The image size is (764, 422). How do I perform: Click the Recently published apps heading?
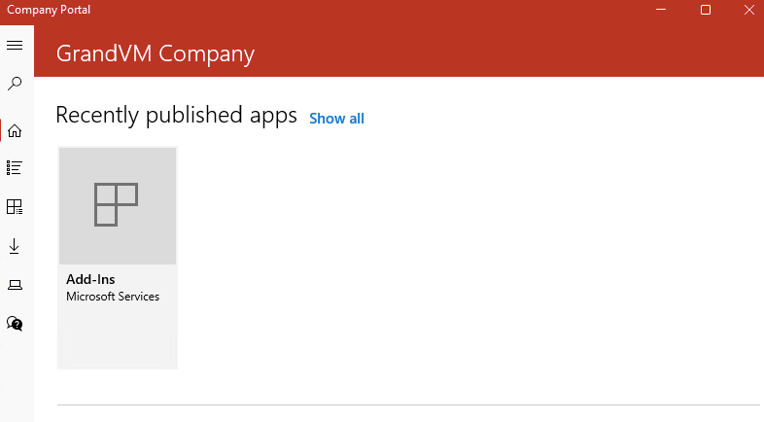(x=176, y=116)
